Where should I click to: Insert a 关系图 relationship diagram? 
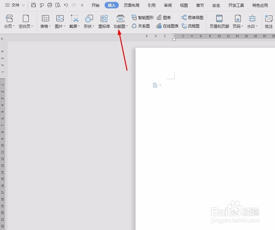(x=141, y=26)
